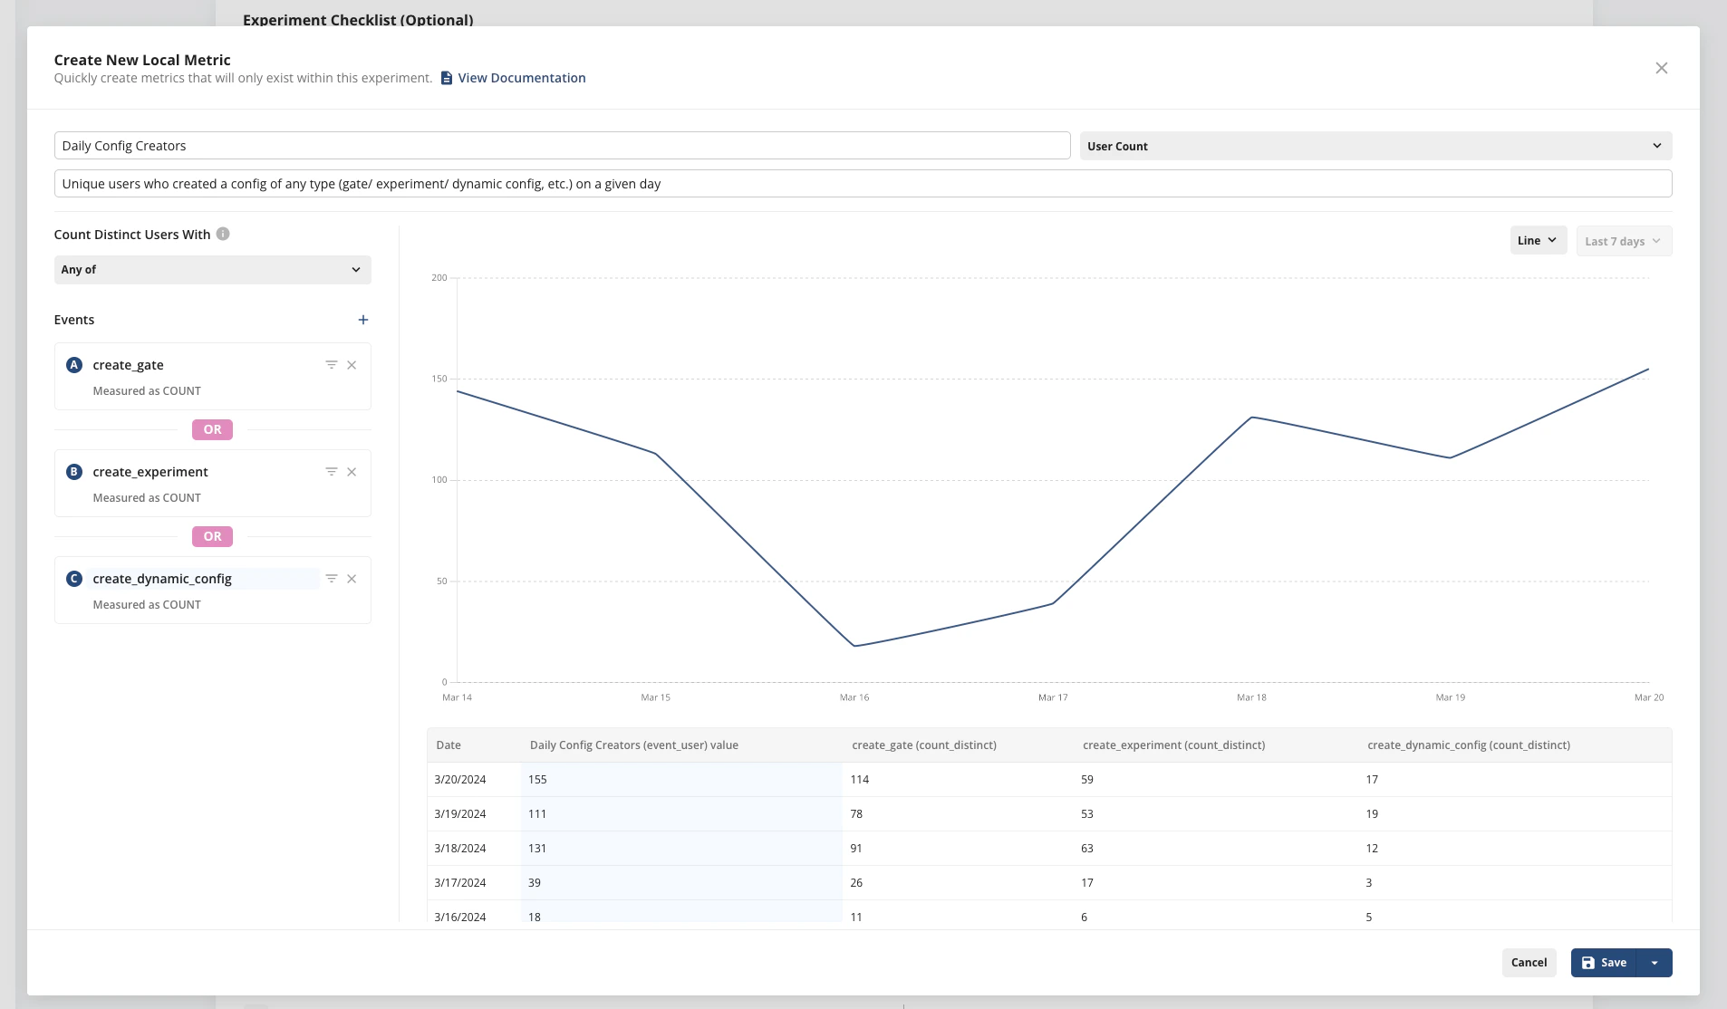This screenshot has height=1009, width=1727.
Task: Toggle the OR operator between create_gate and create_experiment
Action: coord(212,429)
